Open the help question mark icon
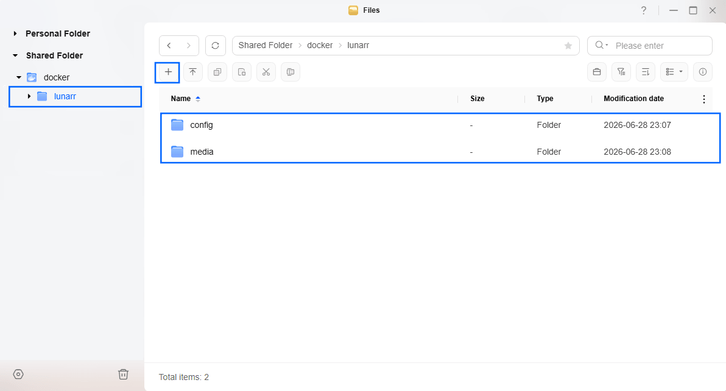This screenshot has height=391, width=726. (644, 10)
